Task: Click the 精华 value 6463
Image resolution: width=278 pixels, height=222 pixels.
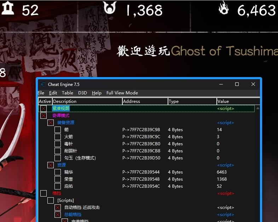Action: coord(222,172)
